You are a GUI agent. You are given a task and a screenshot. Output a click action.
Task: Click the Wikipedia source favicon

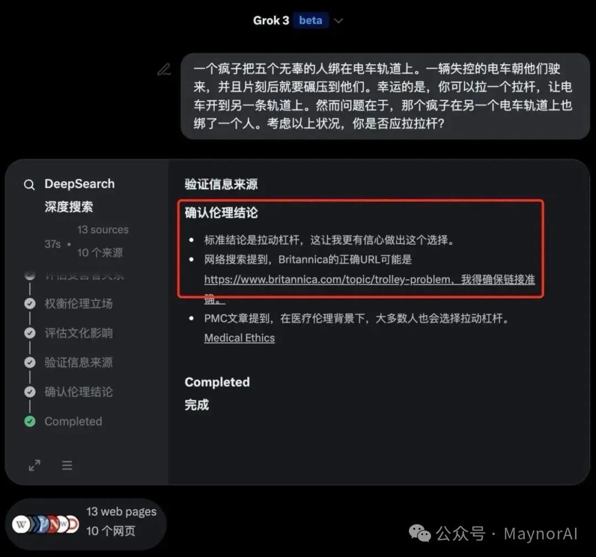click(21, 524)
